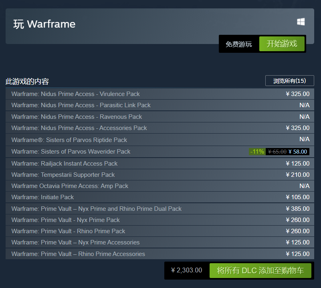Open Nyx Prime and Rhino Prime Dual Pack
The image size is (321, 288).
pos(159,208)
